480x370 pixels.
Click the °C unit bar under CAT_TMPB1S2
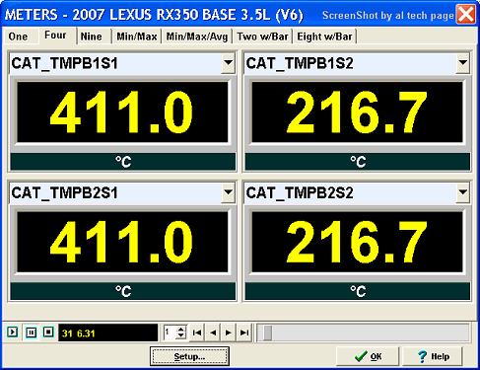[358, 162]
